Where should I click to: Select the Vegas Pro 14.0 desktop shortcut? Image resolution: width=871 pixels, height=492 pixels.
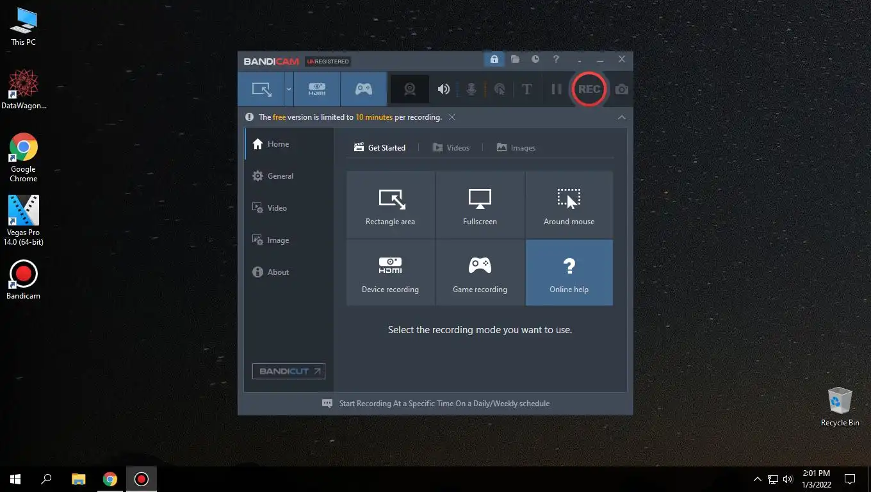pos(23,220)
